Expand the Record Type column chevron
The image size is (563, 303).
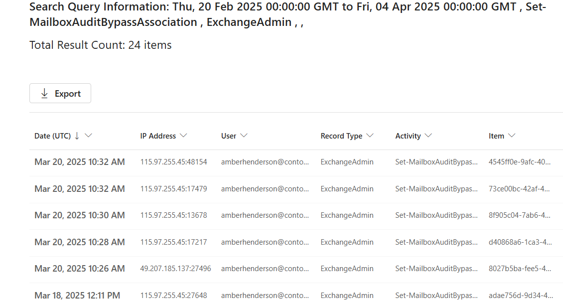pyautogui.click(x=370, y=135)
